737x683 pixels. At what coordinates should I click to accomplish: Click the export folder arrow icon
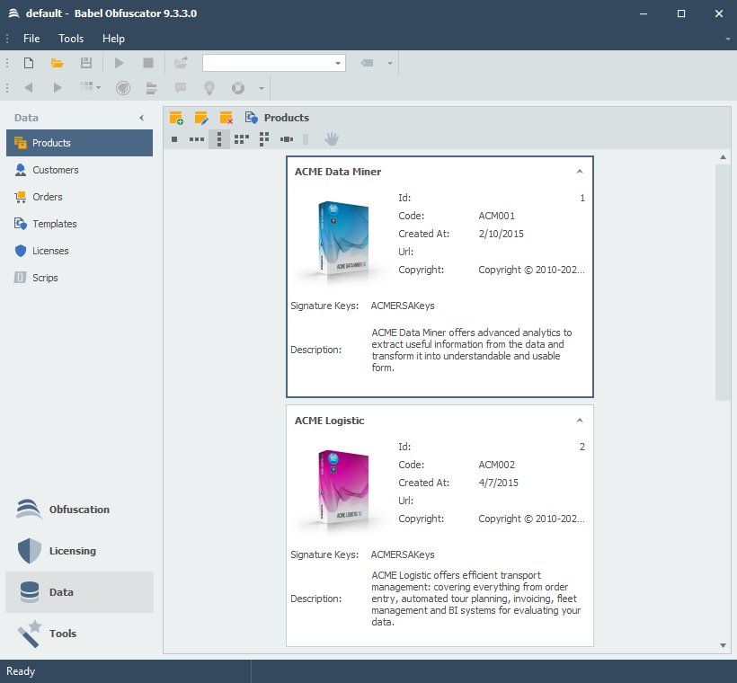coord(181,63)
